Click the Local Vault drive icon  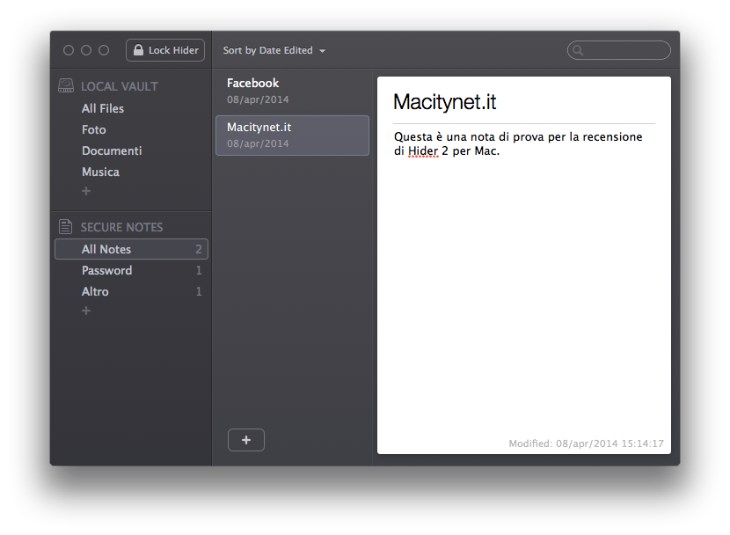point(66,85)
